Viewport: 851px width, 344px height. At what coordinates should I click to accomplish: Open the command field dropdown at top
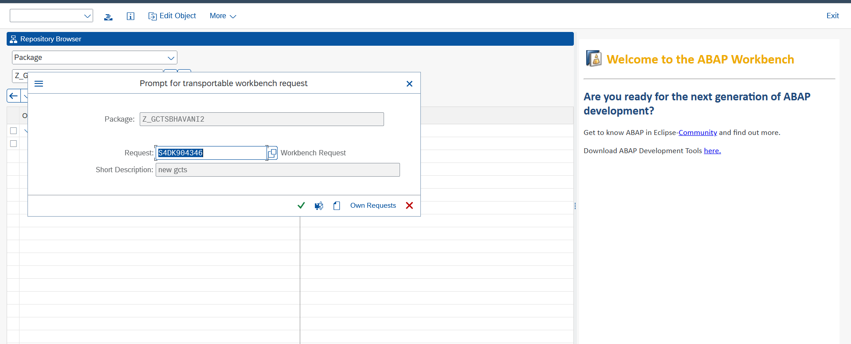pos(87,16)
